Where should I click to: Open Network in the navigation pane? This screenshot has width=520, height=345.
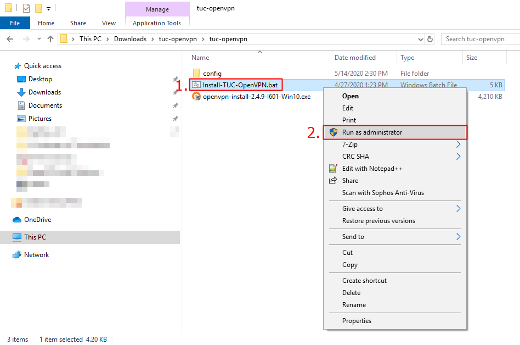36,255
